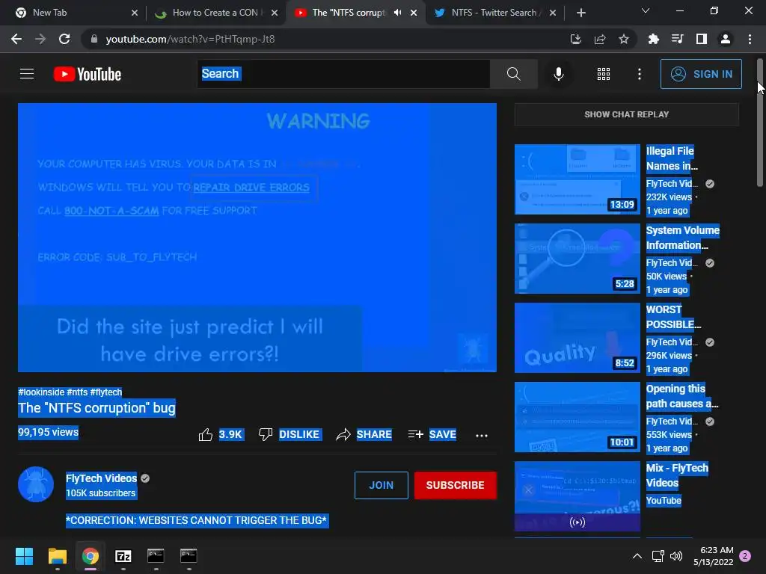This screenshot has height=574, width=766.
Task: Switch to the How to Create a CON tab
Action: [x=215, y=13]
